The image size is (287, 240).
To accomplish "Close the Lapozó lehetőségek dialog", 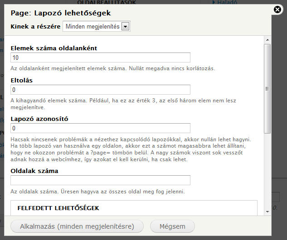I will click(277, 10).
